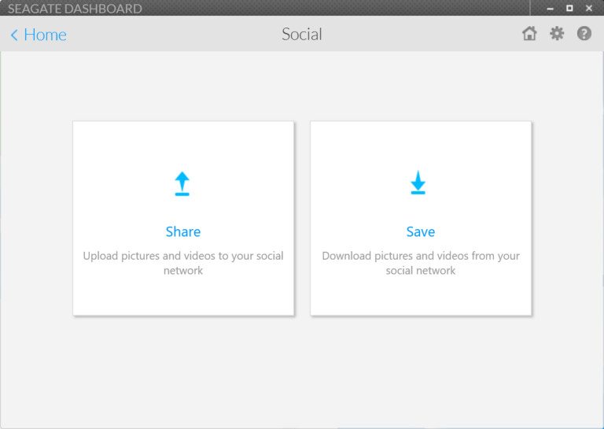The width and height of the screenshot is (604, 429).
Task: Click the Social page title
Action: [x=302, y=35]
